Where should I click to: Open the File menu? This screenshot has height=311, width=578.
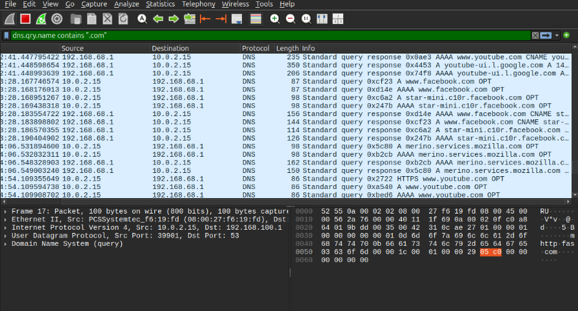[10, 4]
